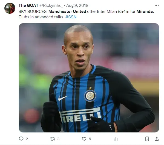Follow the #SSN hashtag link
The image size is (164, 145).
coord(71,17)
